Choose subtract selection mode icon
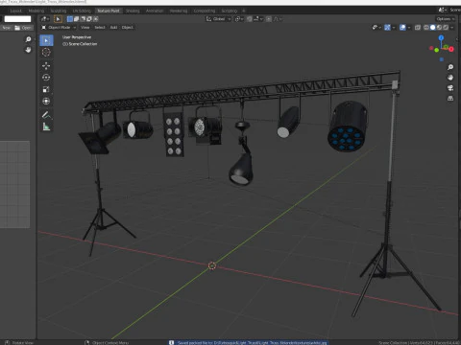Viewport: 461px width, 345px height. 83,19
